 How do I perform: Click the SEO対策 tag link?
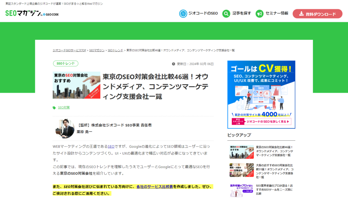pos(64,108)
